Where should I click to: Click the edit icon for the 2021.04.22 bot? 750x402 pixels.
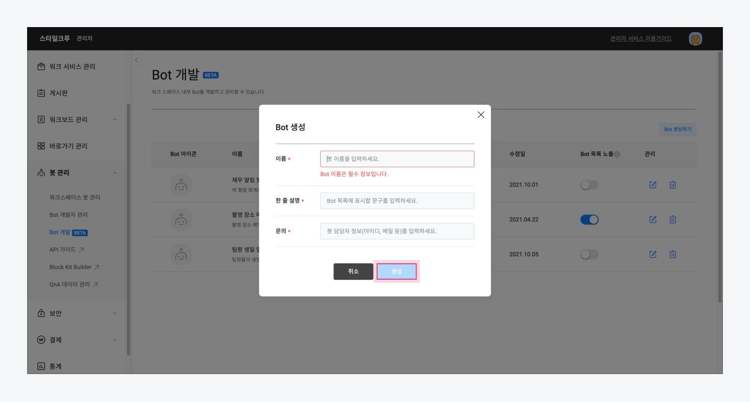coord(653,220)
